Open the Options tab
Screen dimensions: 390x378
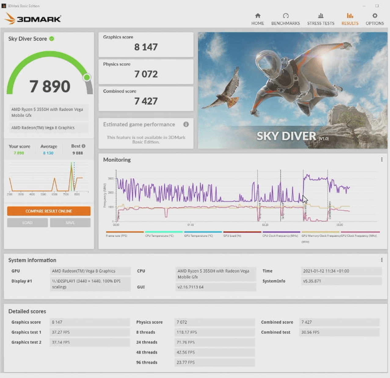[375, 19]
